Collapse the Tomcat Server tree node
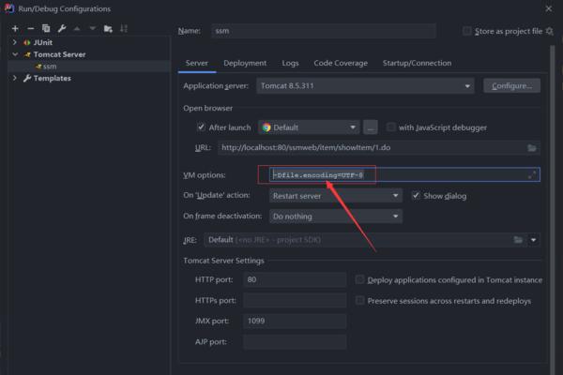 click(15, 54)
